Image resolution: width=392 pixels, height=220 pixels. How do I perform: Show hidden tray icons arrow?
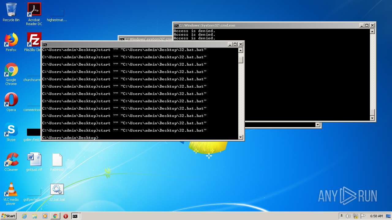pyautogui.click(x=341, y=216)
